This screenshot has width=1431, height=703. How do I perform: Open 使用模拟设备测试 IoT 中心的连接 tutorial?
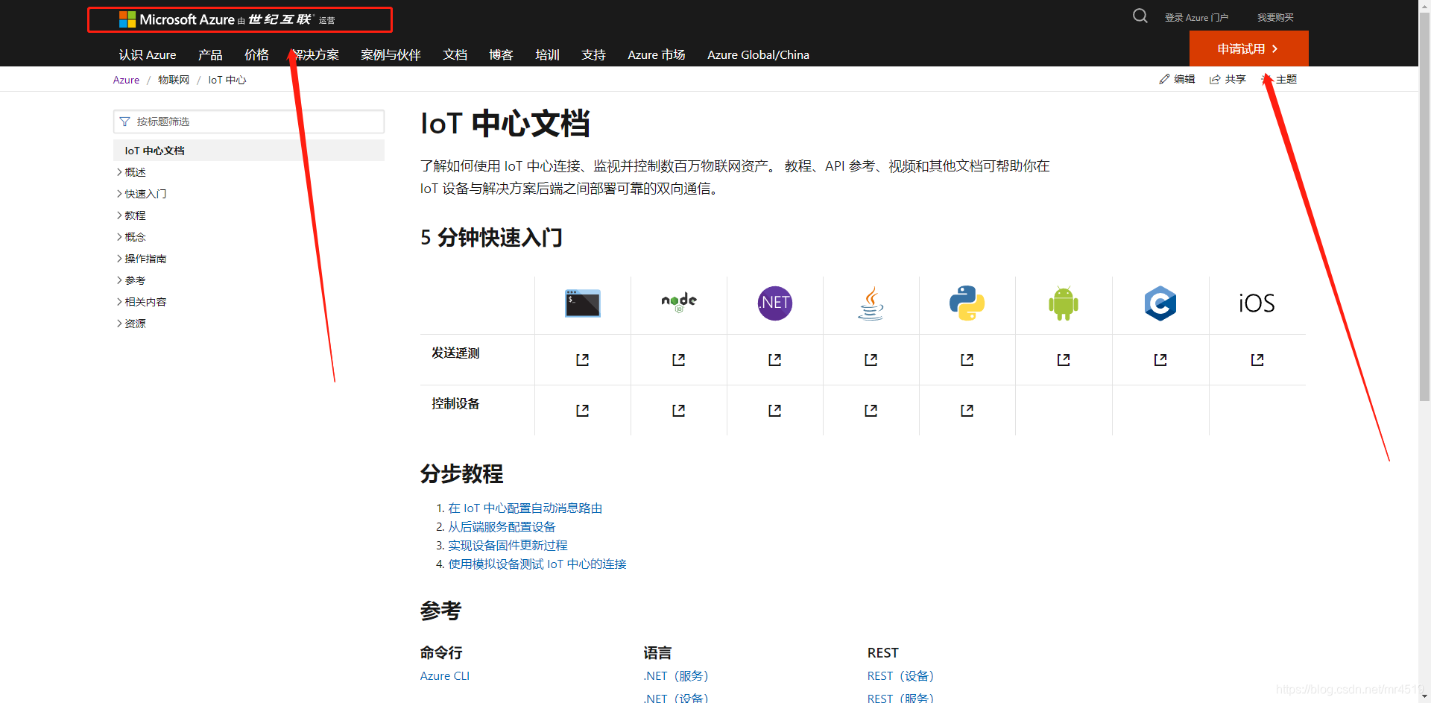(537, 564)
